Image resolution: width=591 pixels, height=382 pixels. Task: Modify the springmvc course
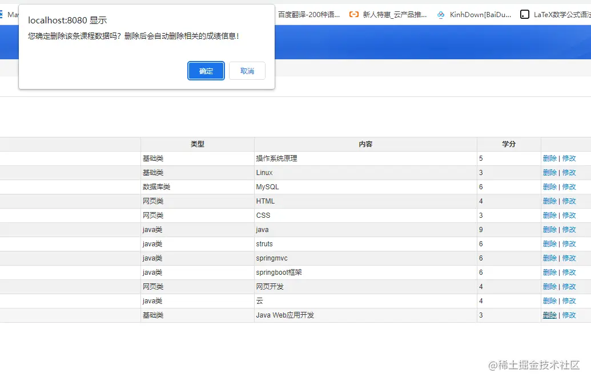(x=569, y=258)
